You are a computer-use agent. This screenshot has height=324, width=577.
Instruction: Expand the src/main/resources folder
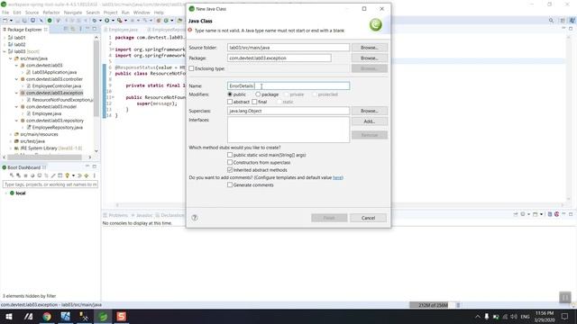point(10,134)
